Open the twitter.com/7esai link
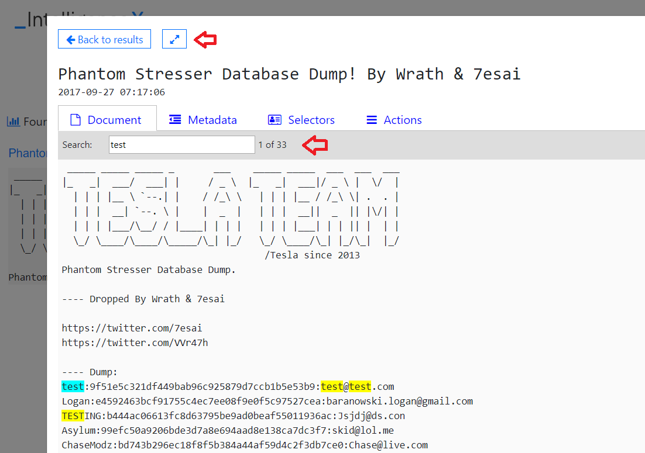The height and width of the screenshot is (453, 645). click(132, 328)
